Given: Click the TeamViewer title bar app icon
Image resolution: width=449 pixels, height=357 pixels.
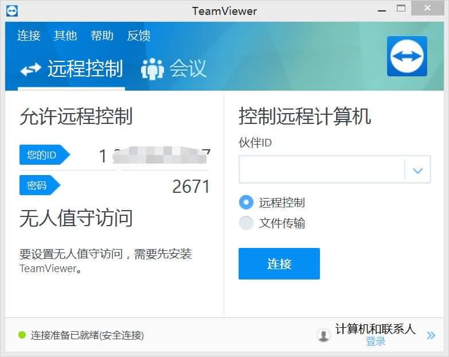Looking at the screenshot, I should point(11,11).
